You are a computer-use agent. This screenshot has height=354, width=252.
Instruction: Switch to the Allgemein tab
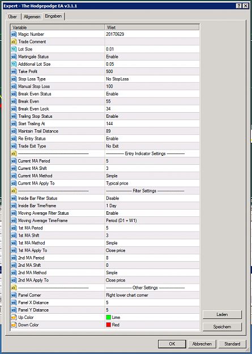(32, 16)
